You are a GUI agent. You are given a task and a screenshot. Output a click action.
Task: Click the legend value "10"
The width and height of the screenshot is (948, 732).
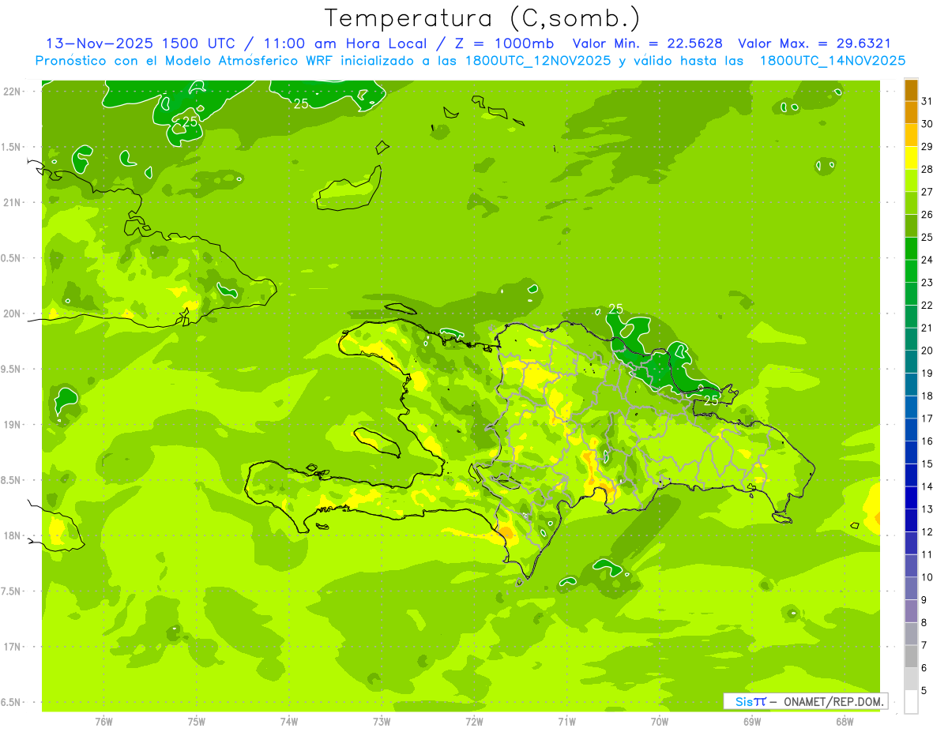tap(927, 577)
